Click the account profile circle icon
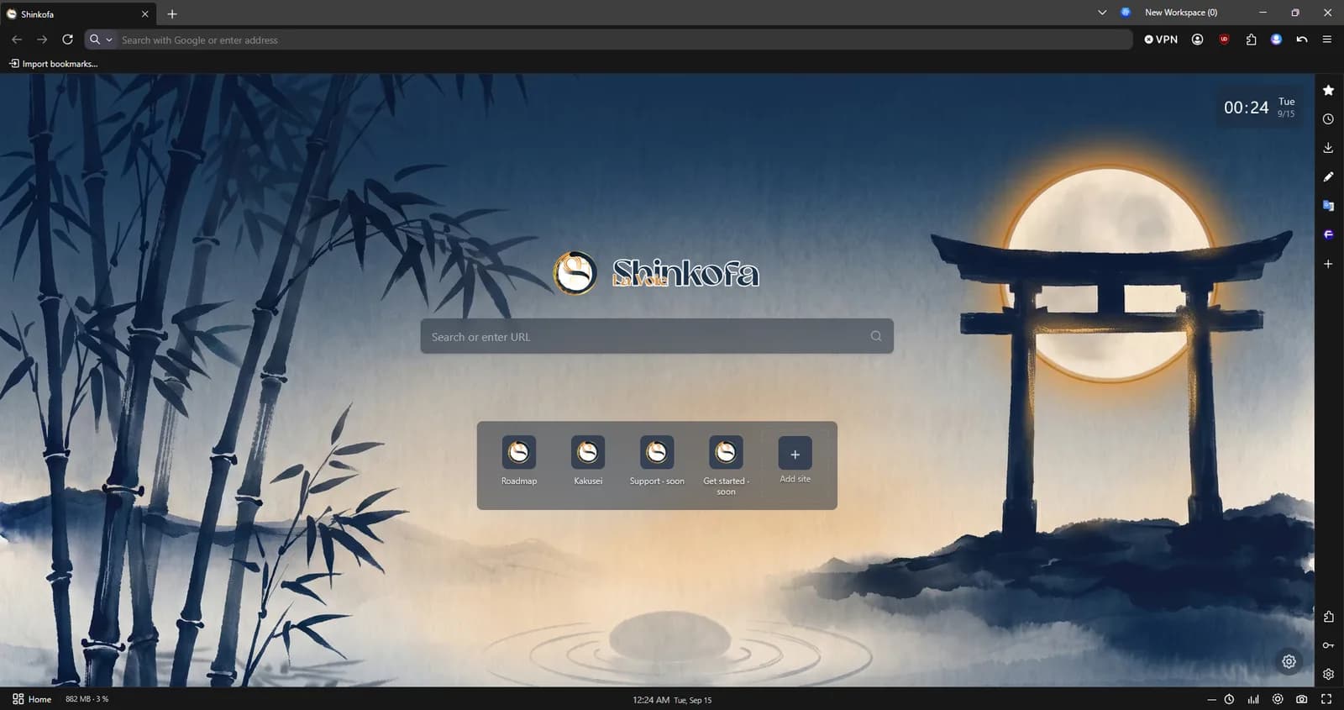This screenshot has width=1344, height=710. point(1197,39)
